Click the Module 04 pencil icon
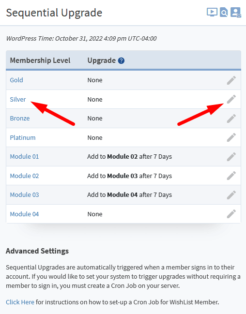 (x=231, y=214)
